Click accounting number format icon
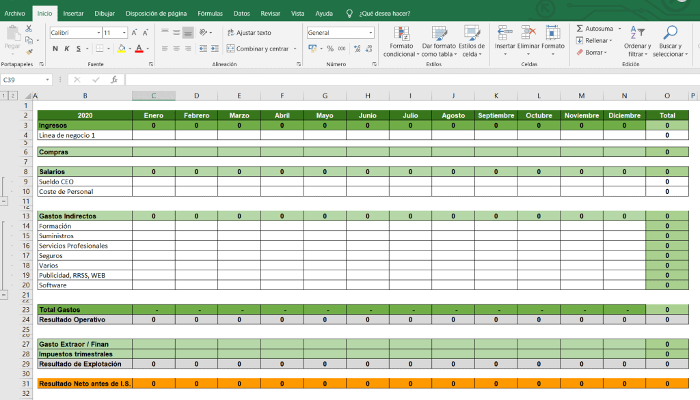Screen dimensions: 700x400 [x=312, y=48]
